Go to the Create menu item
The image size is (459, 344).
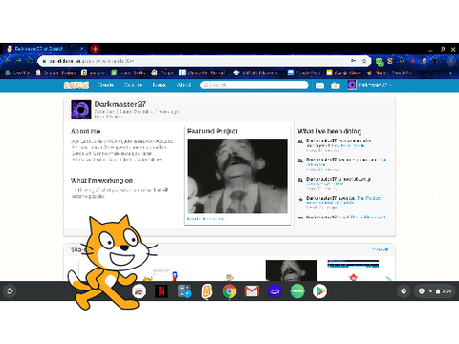(x=105, y=85)
